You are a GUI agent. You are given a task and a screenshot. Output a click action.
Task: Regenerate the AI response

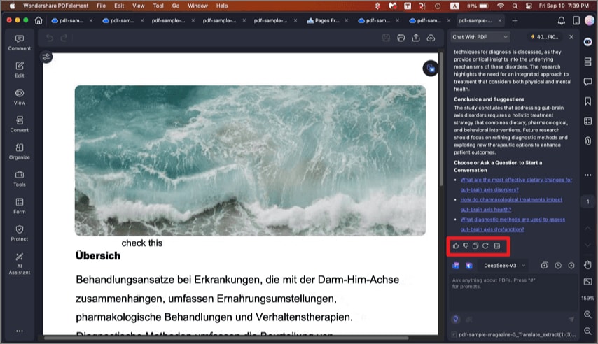pos(485,245)
